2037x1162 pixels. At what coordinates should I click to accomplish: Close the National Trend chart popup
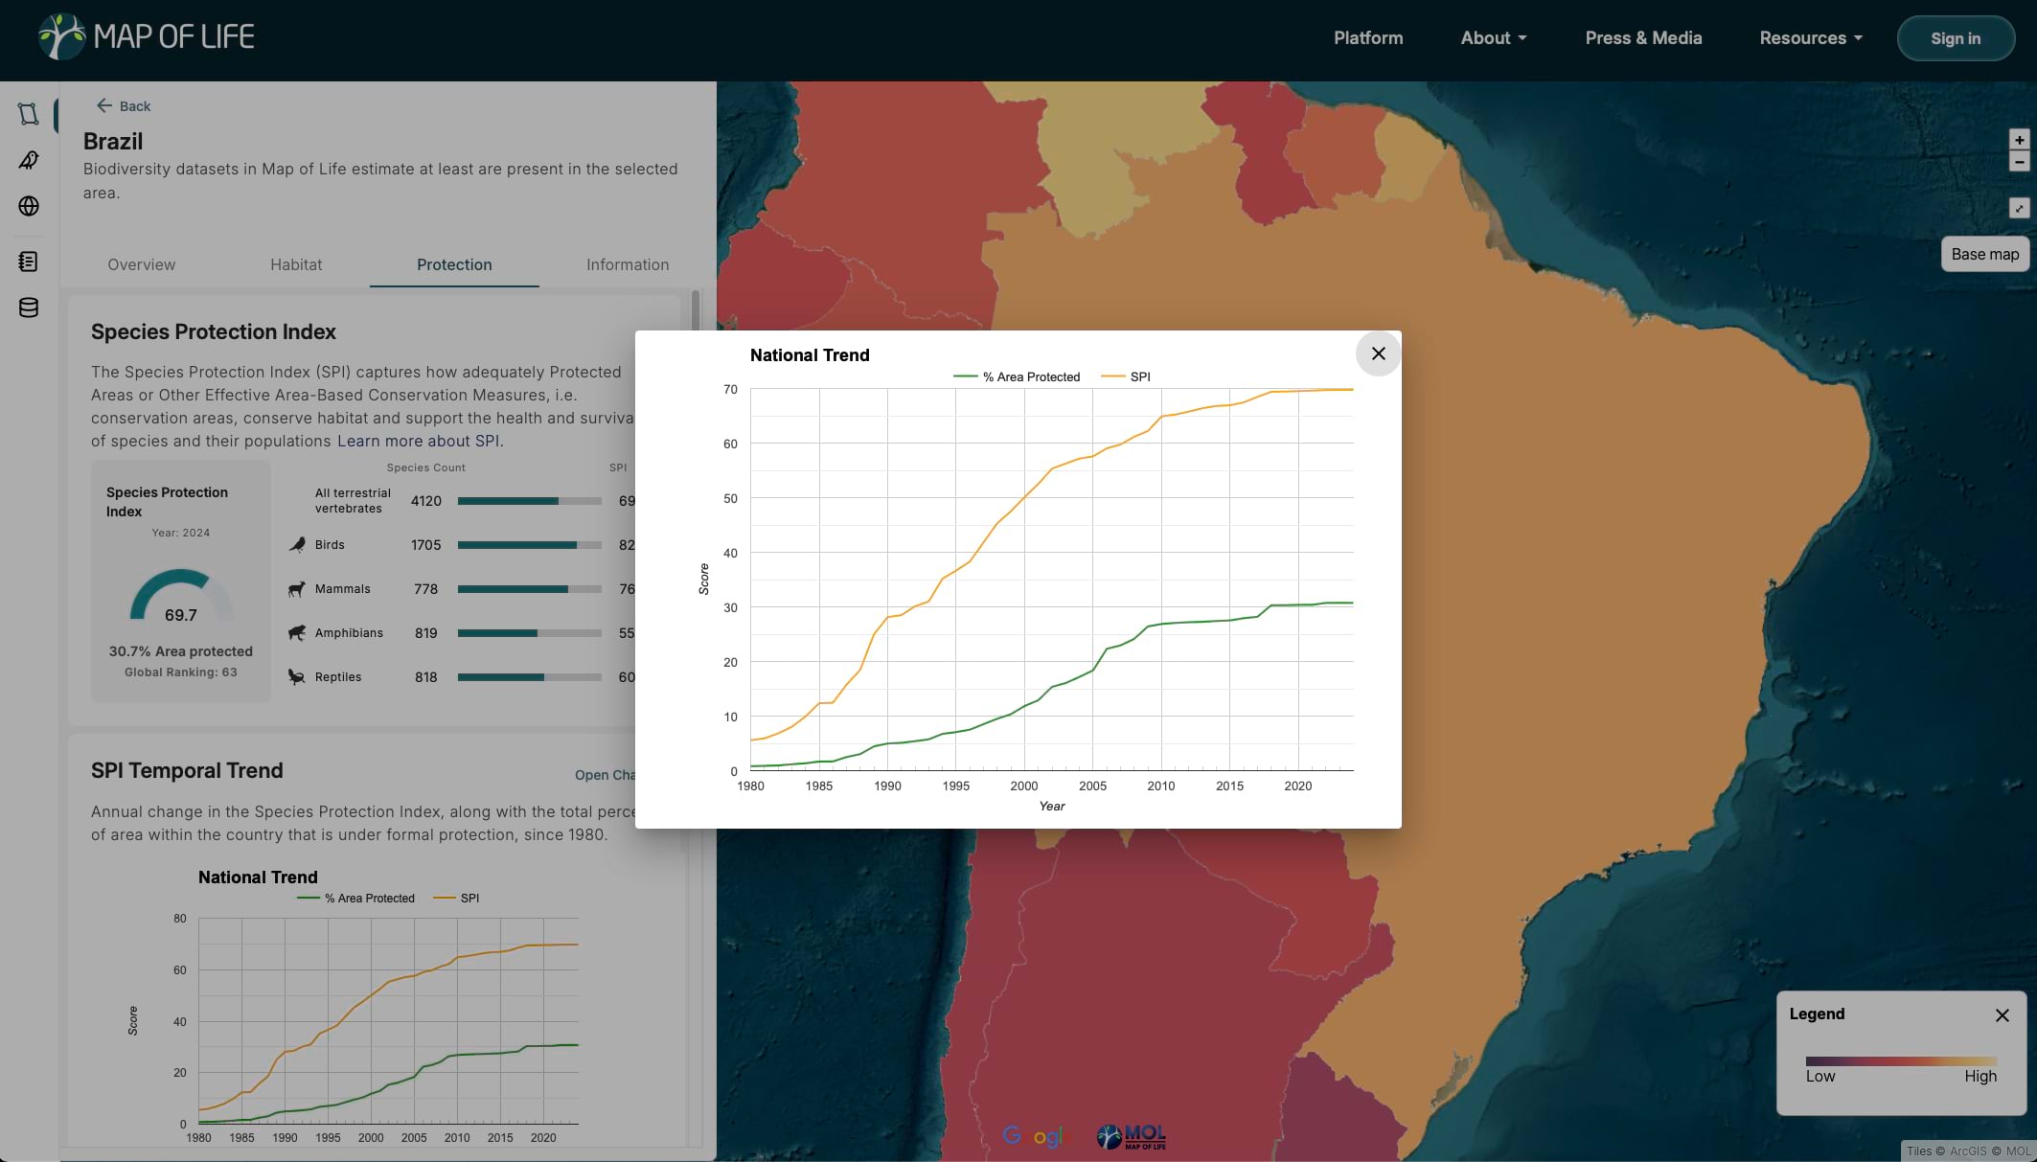pyautogui.click(x=1378, y=353)
